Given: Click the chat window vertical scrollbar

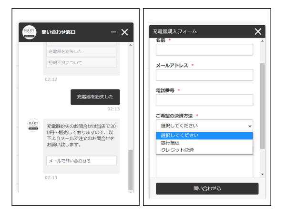Looking at the screenshot, I should pyautogui.click(x=130, y=169).
